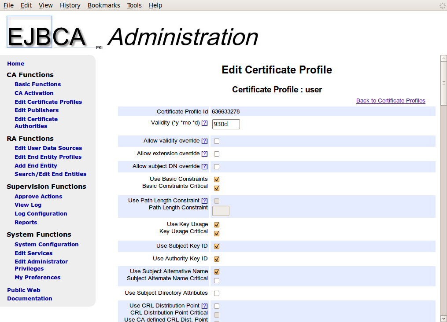Open the Validity help [?] link

coord(204,123)
